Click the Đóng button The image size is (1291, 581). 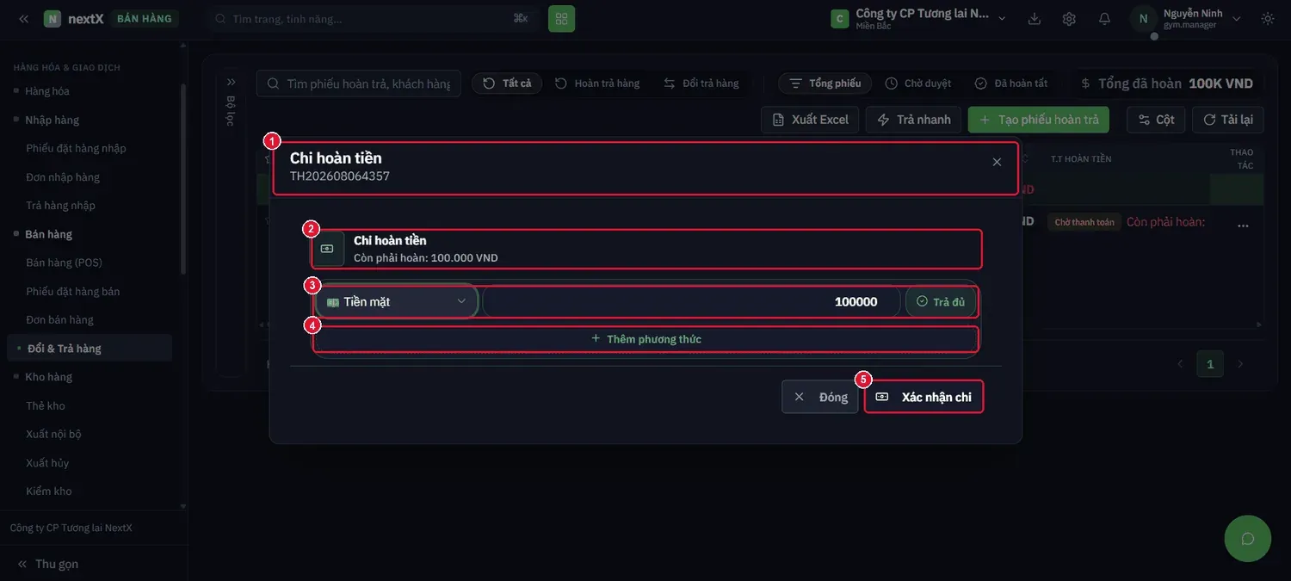click(x=820, y=397)
